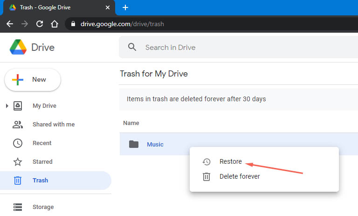Click the browser forward arrow
Viewport: 358px width, 216px height.
[x=25, y=24]
